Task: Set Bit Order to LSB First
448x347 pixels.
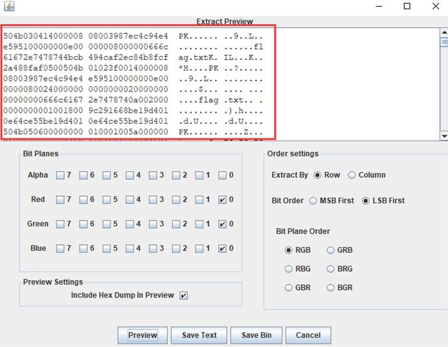Action: click(365, 201)
